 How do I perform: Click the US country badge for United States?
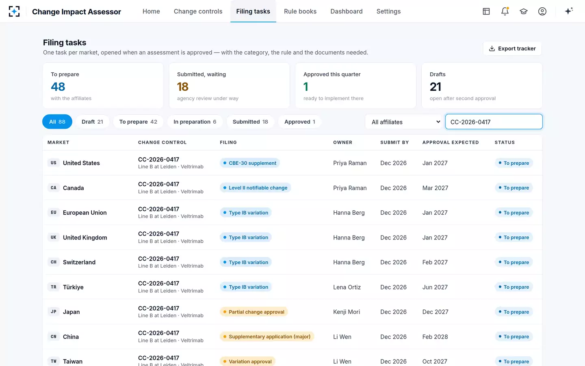click(54, 163)
